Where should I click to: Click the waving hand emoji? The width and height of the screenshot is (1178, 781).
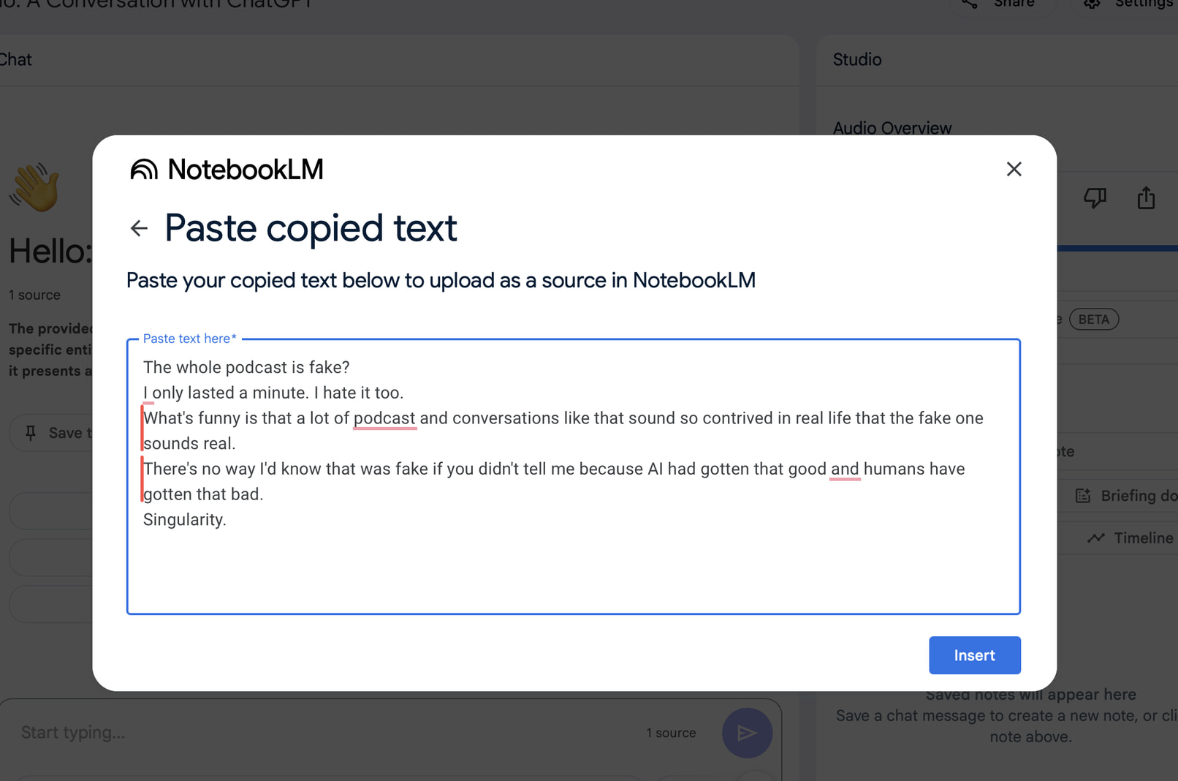point(34,188)
